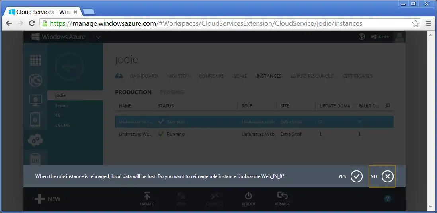The height and width of the screenshot is (213, 437).
Task: Open the all items grid icon
Action: 35,60
